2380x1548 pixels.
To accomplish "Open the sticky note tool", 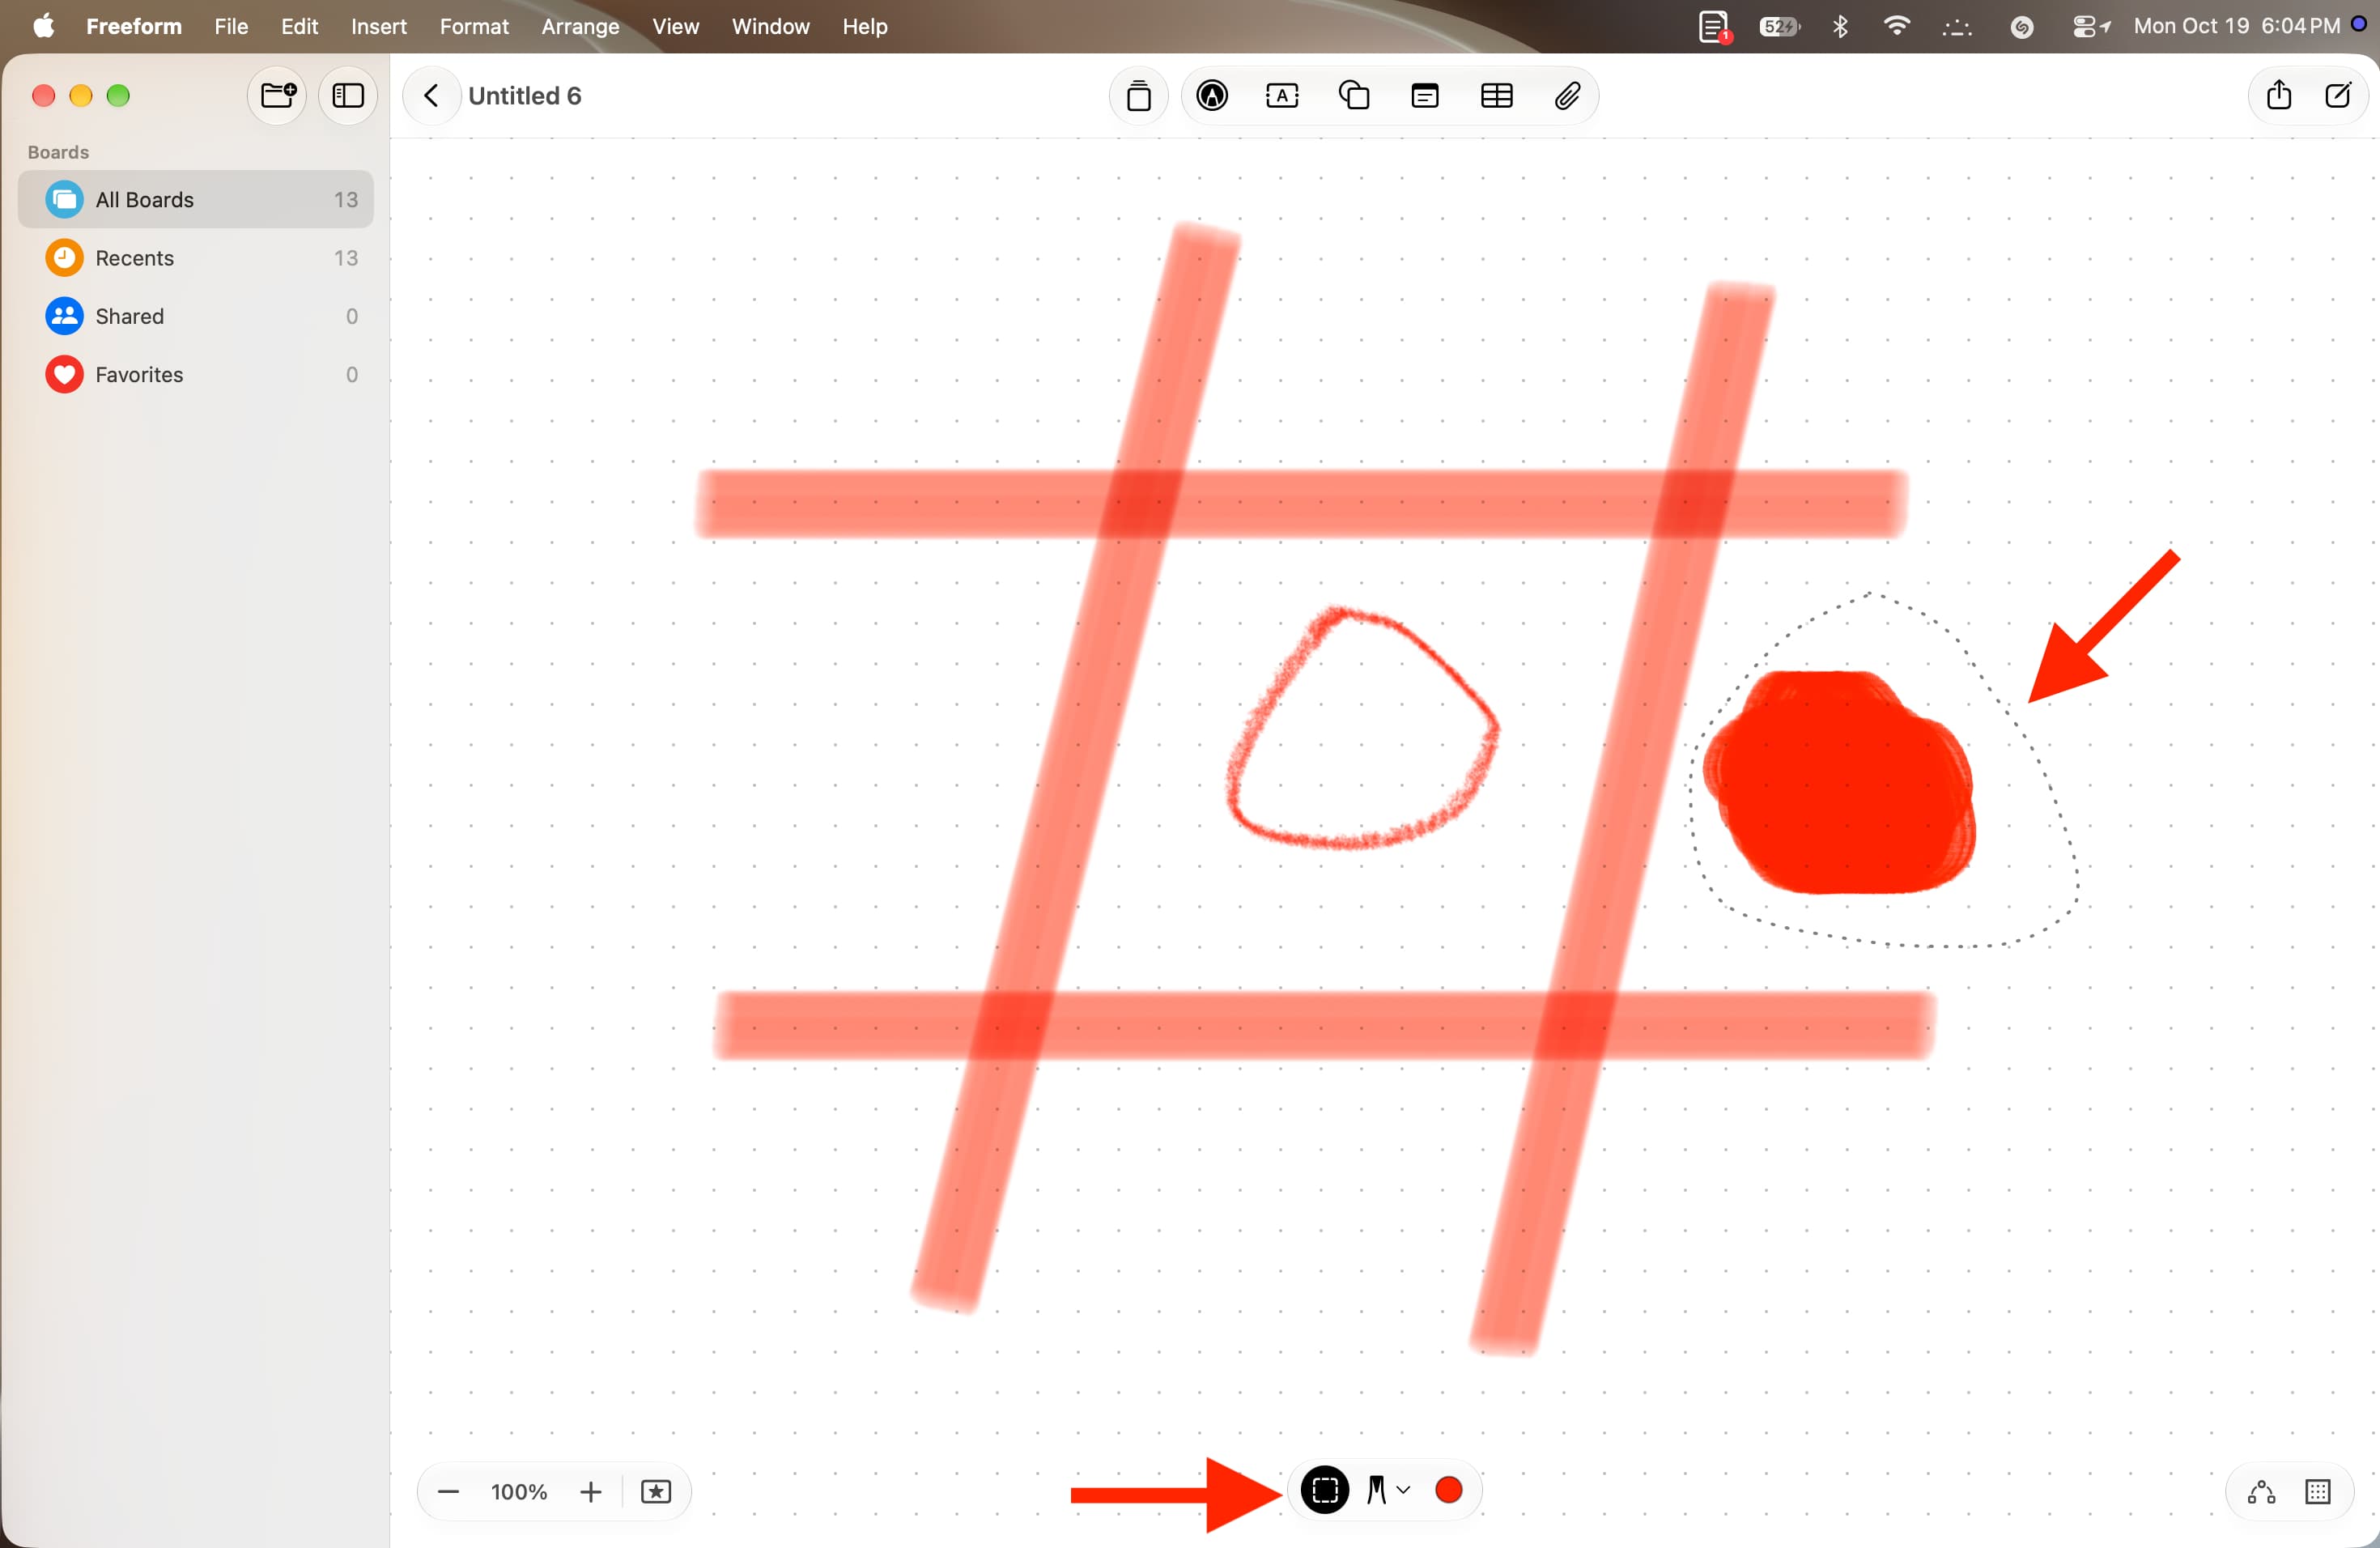I will click(x=1139, y=96).
